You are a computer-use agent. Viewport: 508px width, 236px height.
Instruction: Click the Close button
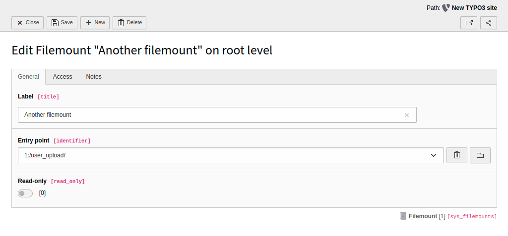tap(28, 23)
